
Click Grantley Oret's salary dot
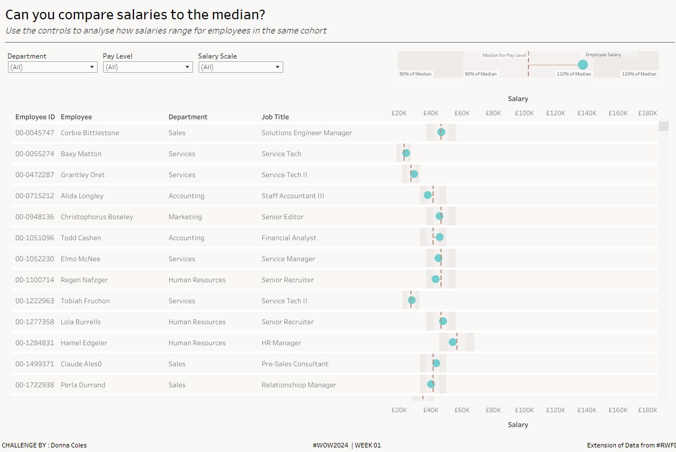(x=414, y=174)
